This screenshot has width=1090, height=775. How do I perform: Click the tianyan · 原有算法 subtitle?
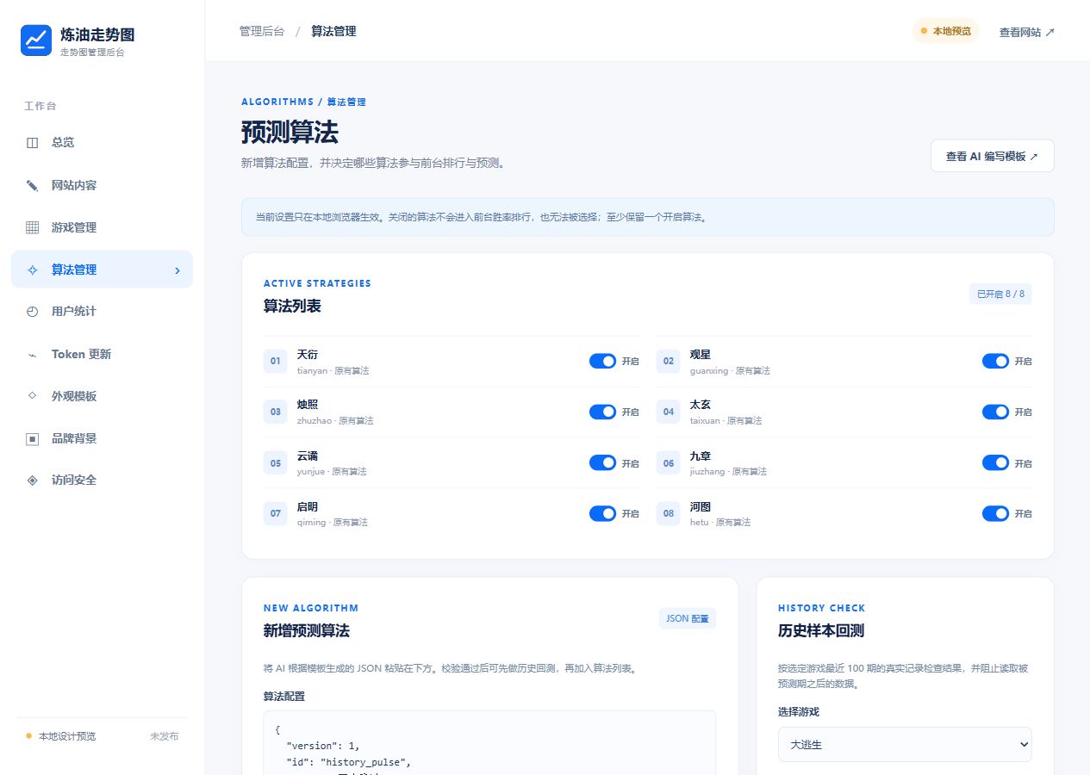pos(333,371)
